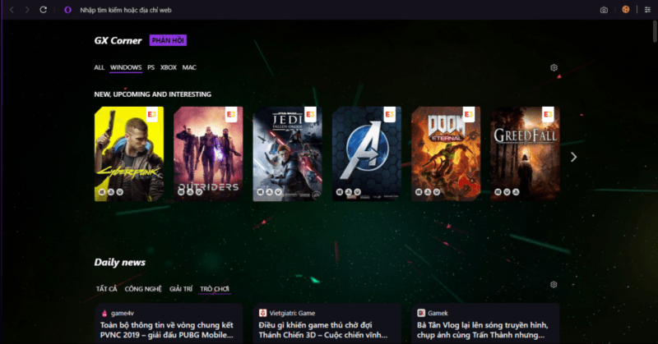This screenshot has width=658, height=344.
Task: Click platform icons on GreedFall card
Action: [507, 192]
